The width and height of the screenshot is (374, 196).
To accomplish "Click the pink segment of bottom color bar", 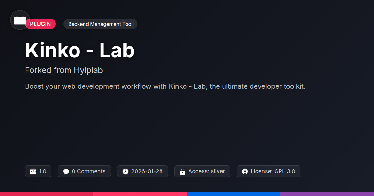I will point(140,194).
